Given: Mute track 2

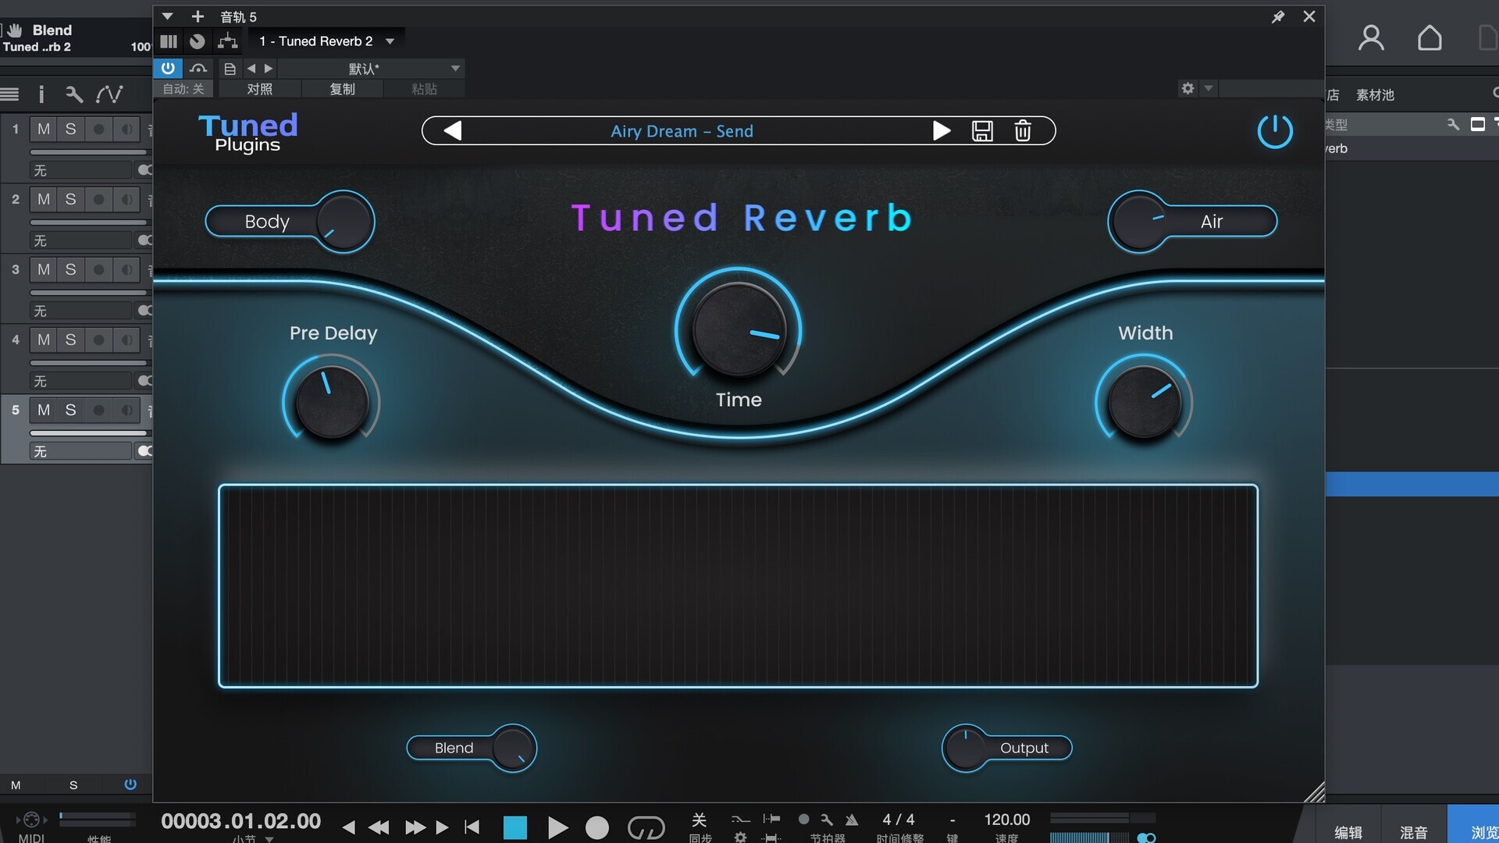Looking at the screenshot, I should pos(44,199).
